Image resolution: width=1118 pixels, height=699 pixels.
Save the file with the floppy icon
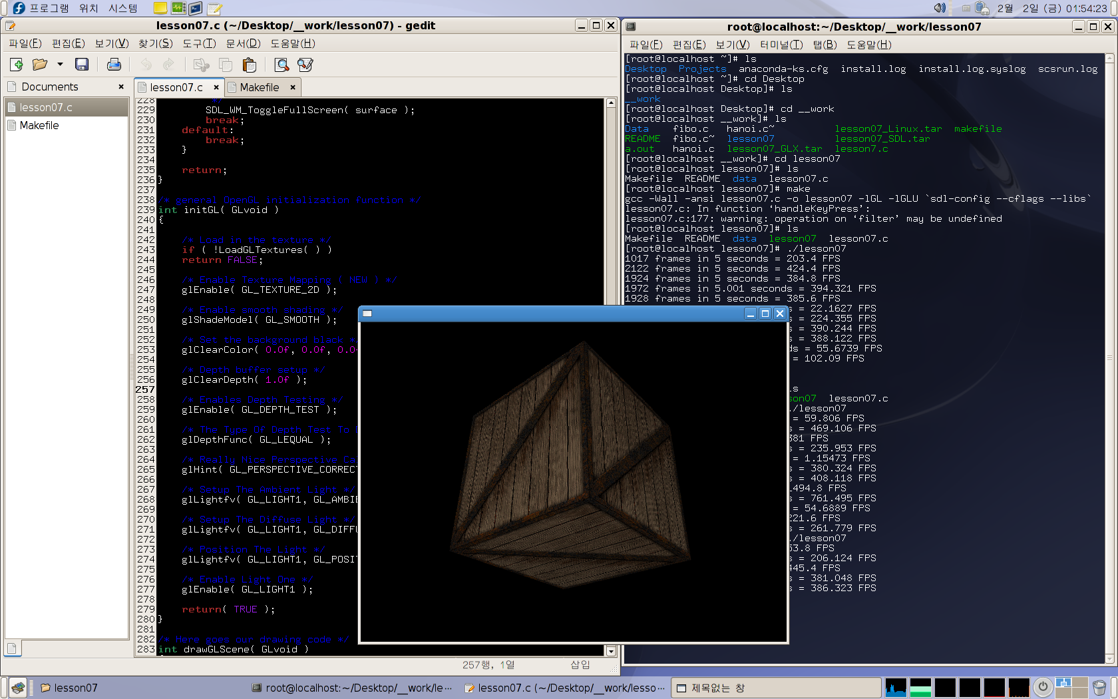pyautogui.click(x=82, y=65)
